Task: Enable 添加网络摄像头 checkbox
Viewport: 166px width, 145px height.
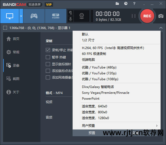Action: [x=48, y=78]
